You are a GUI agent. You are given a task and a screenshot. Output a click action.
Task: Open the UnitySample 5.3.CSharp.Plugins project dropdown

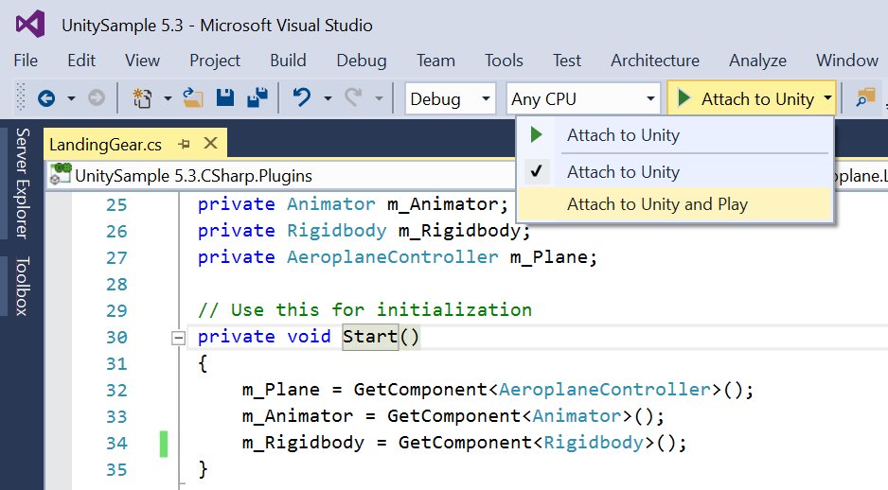pos(280,175)
